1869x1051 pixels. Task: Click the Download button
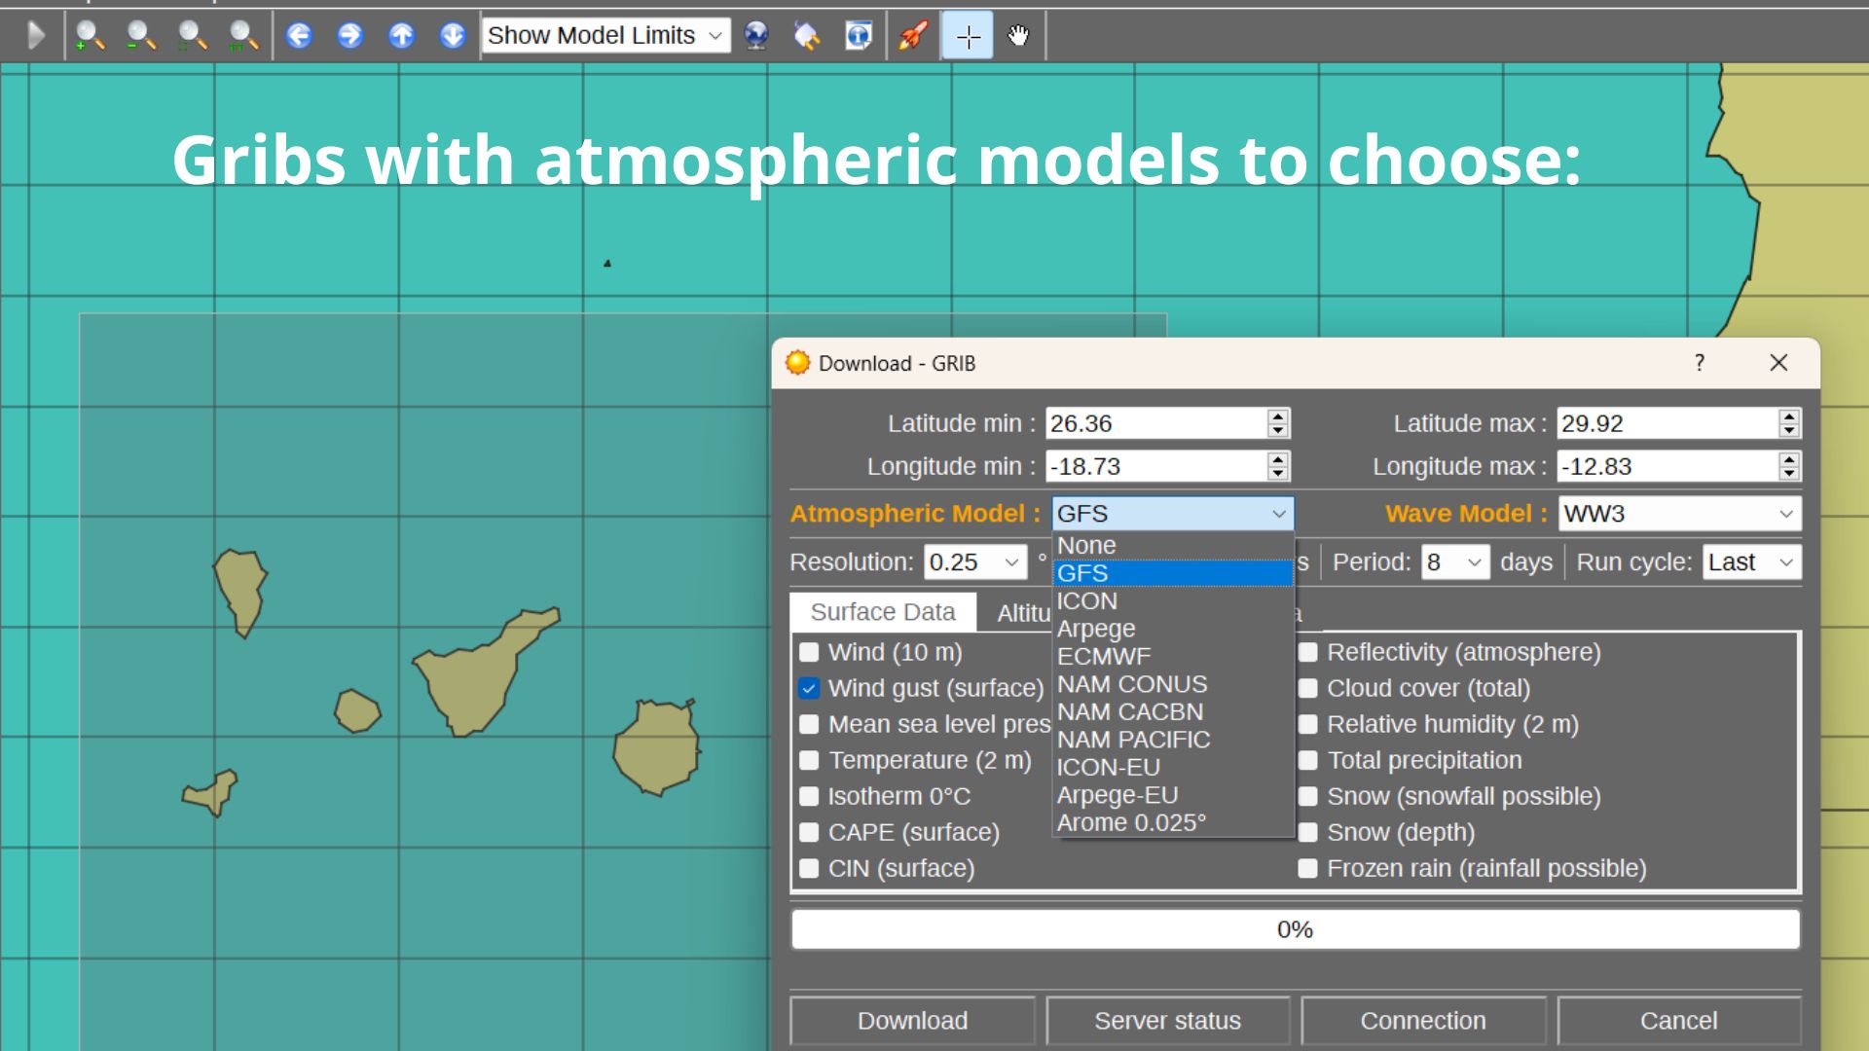coord(912,1021)
